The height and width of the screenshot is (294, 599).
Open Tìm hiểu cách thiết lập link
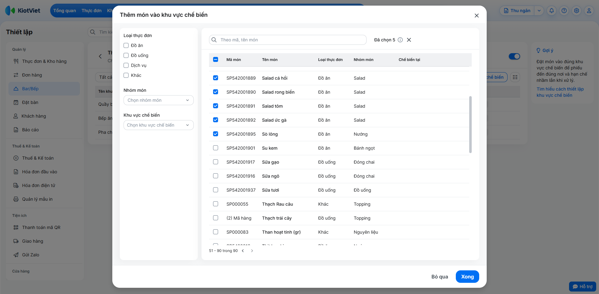point(560,92)
